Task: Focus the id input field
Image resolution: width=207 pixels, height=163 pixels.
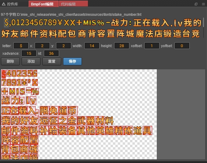Action: [51, 53]
